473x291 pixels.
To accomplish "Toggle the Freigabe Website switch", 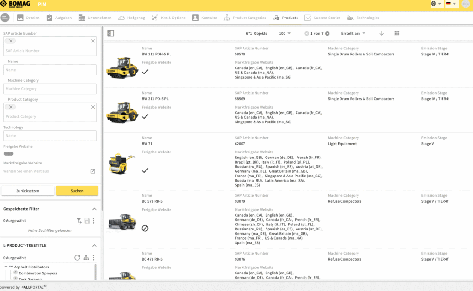I will [8, 153].
